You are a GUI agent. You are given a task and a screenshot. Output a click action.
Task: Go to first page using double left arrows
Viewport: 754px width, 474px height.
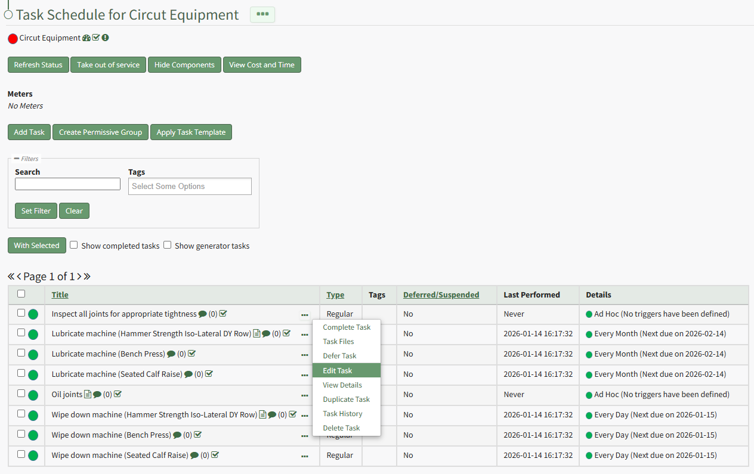click(11, 277)
